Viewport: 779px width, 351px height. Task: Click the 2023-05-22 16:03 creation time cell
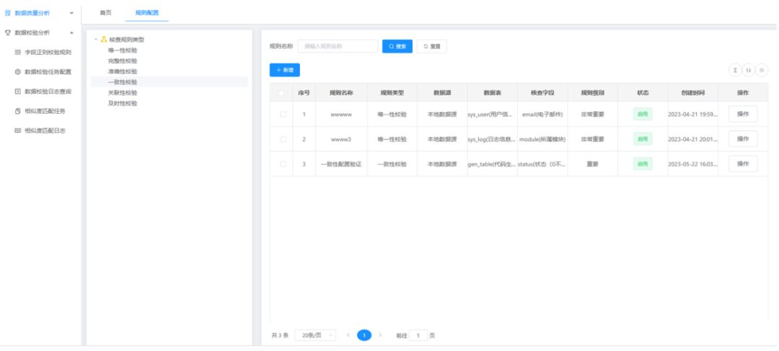692,164
